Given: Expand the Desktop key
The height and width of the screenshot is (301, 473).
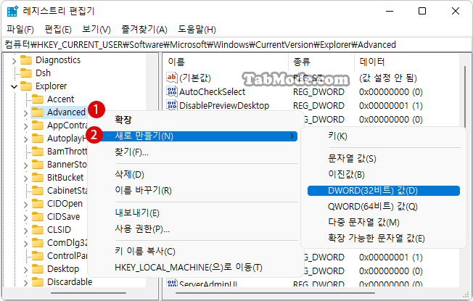Looking at the screenshot, I should (x=25, y=270).
